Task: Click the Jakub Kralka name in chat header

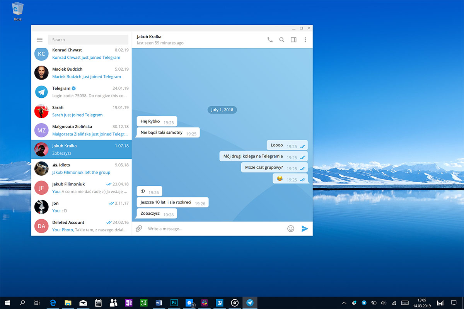Action: tap(149, 37)
